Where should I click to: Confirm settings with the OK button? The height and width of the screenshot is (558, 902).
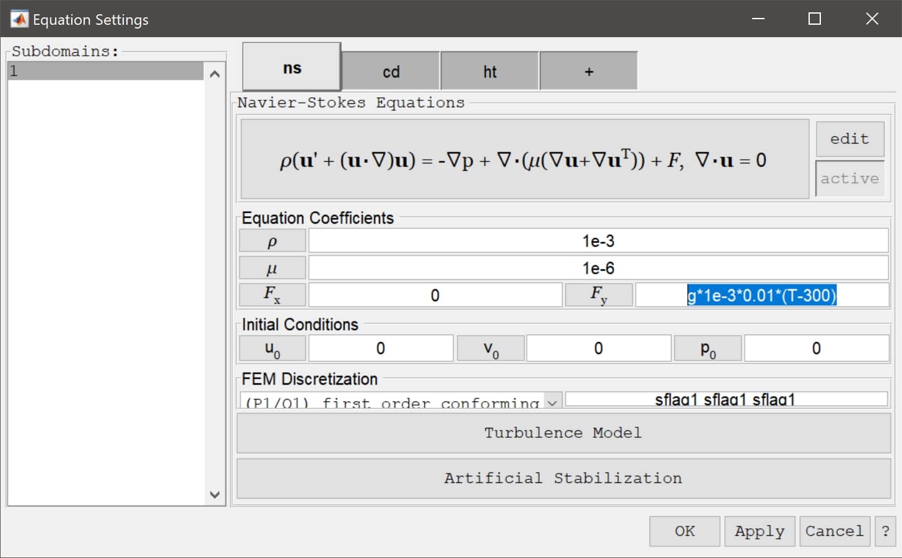click(x=685, y=531)
